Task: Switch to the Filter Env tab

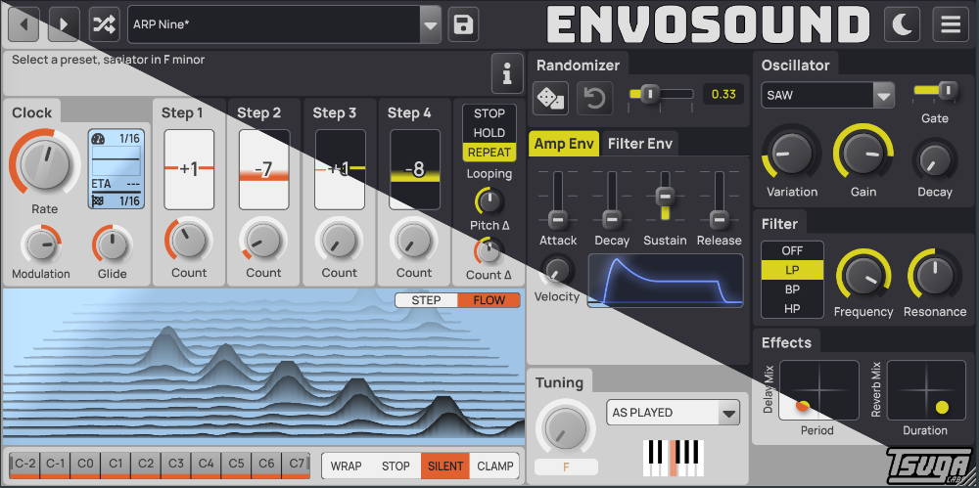Action: click(x=640, y=144)
